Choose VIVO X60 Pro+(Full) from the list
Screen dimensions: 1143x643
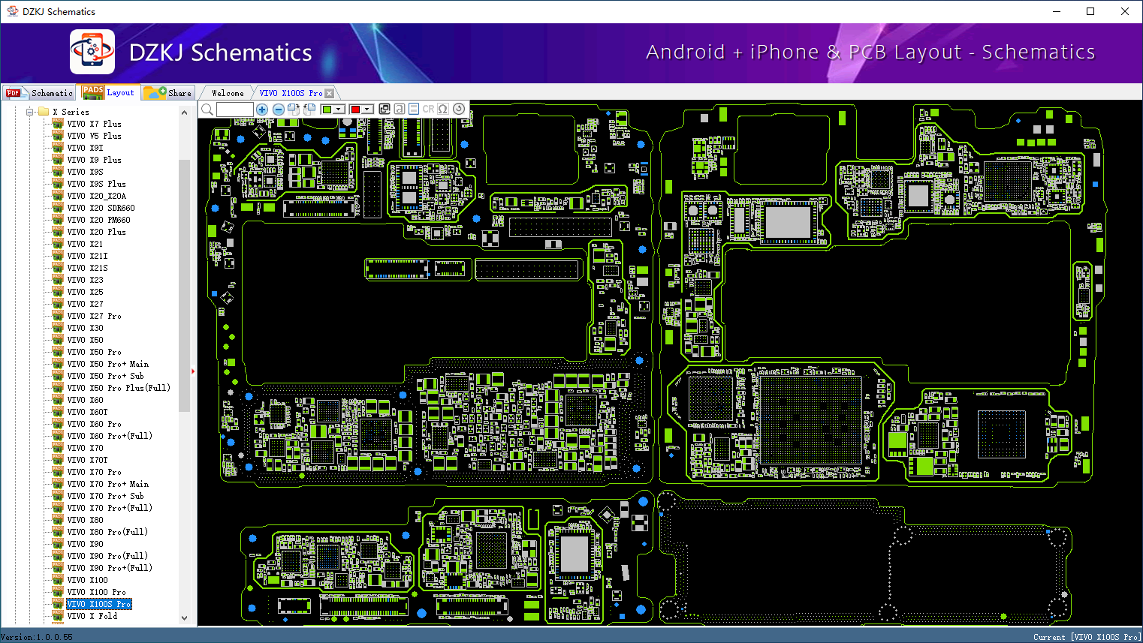pyautogui.click(x=110, y=436)
